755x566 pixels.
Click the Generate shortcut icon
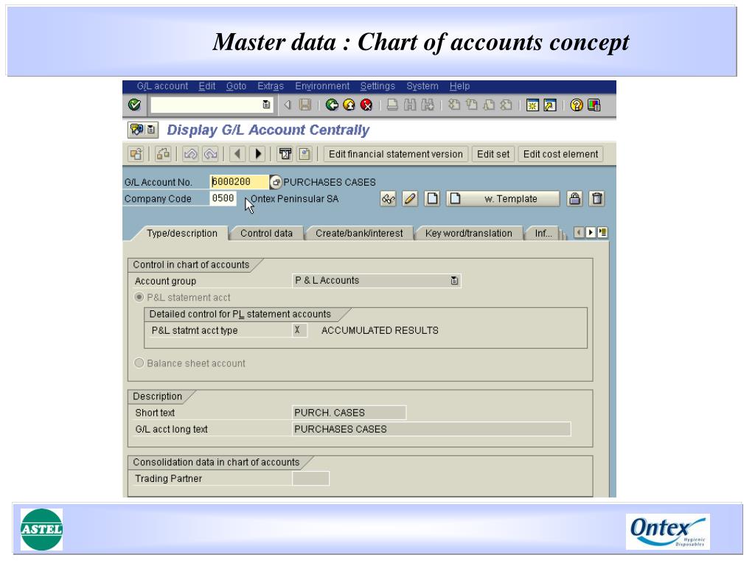click(549, 105)
